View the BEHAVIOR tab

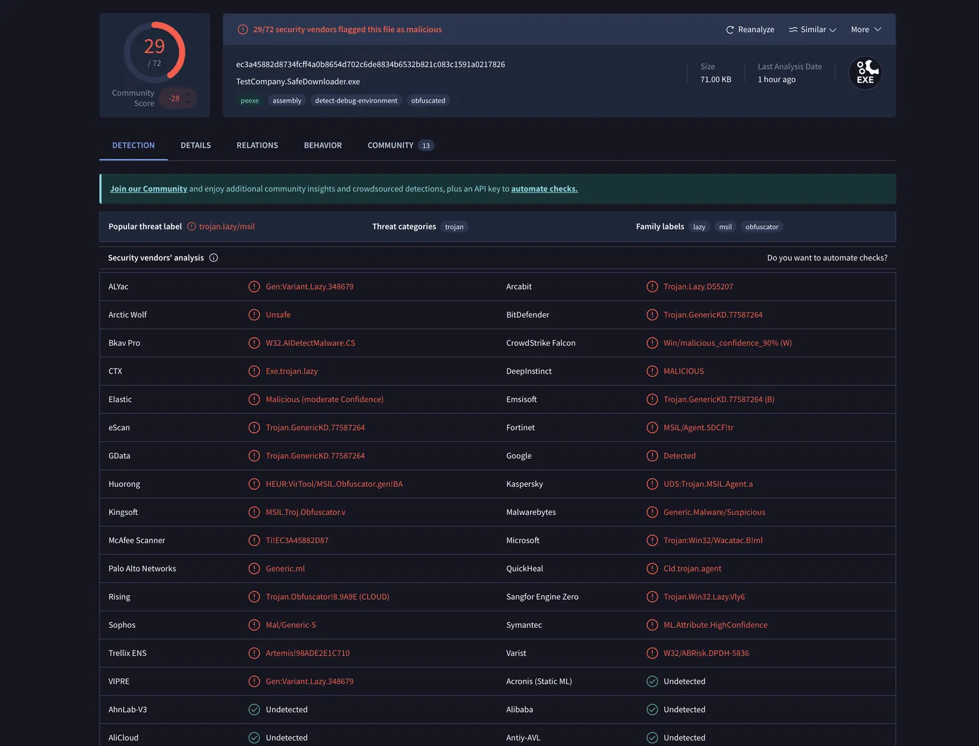pyautogui.click(x=323, y=146)
